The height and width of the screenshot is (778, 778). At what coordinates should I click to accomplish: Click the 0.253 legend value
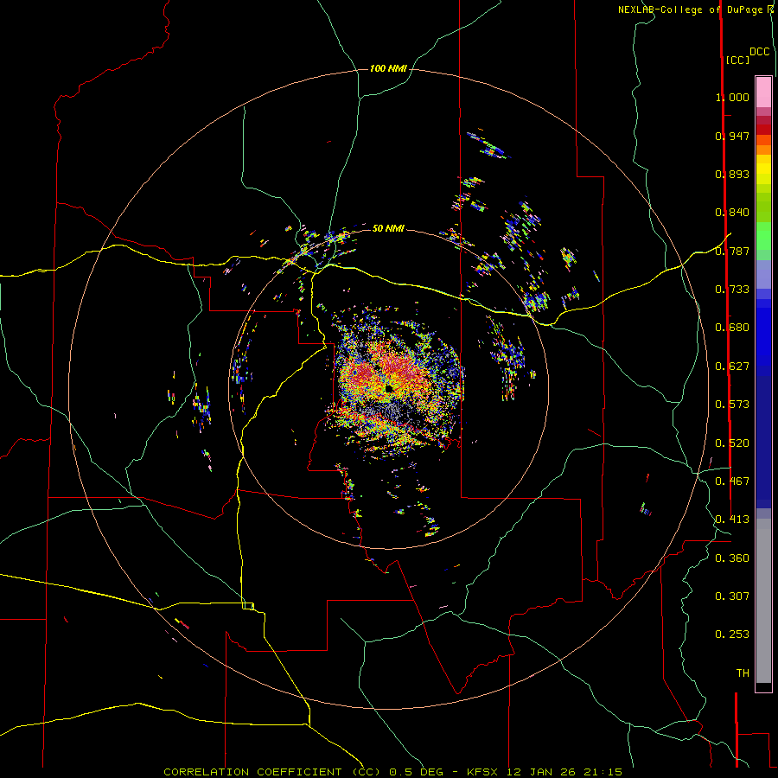point(732,635)
